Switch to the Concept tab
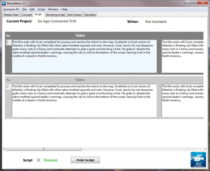The width and height of the screenshot is (210, 171). tap(26, 15)
